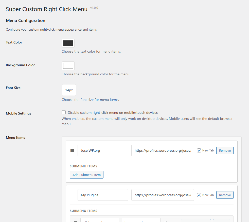Toggle disable custom menu on mobile checkbox
This screenshot has width=249, height=222.
(64, 113)
